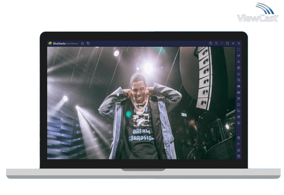Increase volume using the sidebar speaker icon
This screenshot has height=195, width=284.
point(239,56)
